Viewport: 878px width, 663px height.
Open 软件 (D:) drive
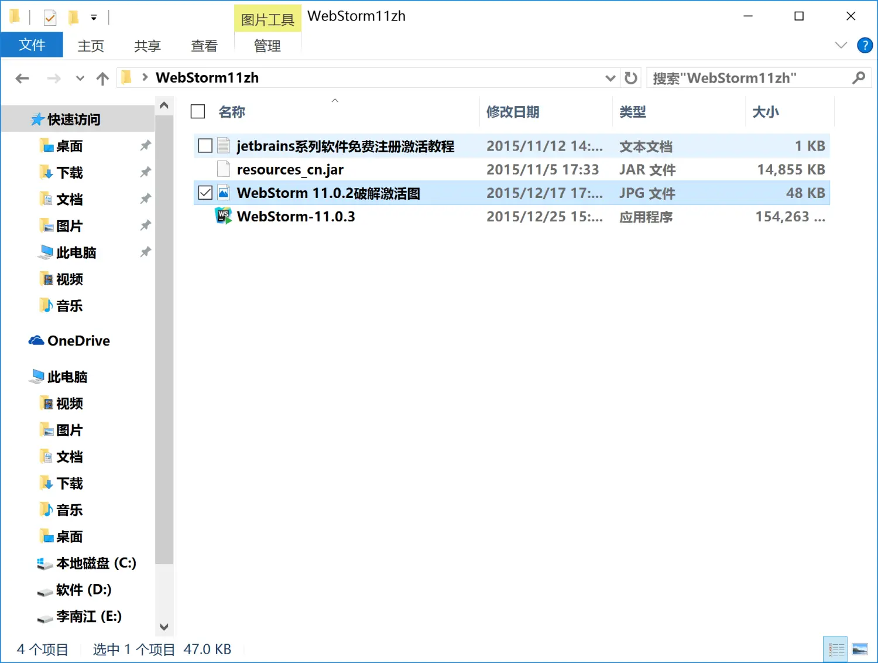pos(84,590)
